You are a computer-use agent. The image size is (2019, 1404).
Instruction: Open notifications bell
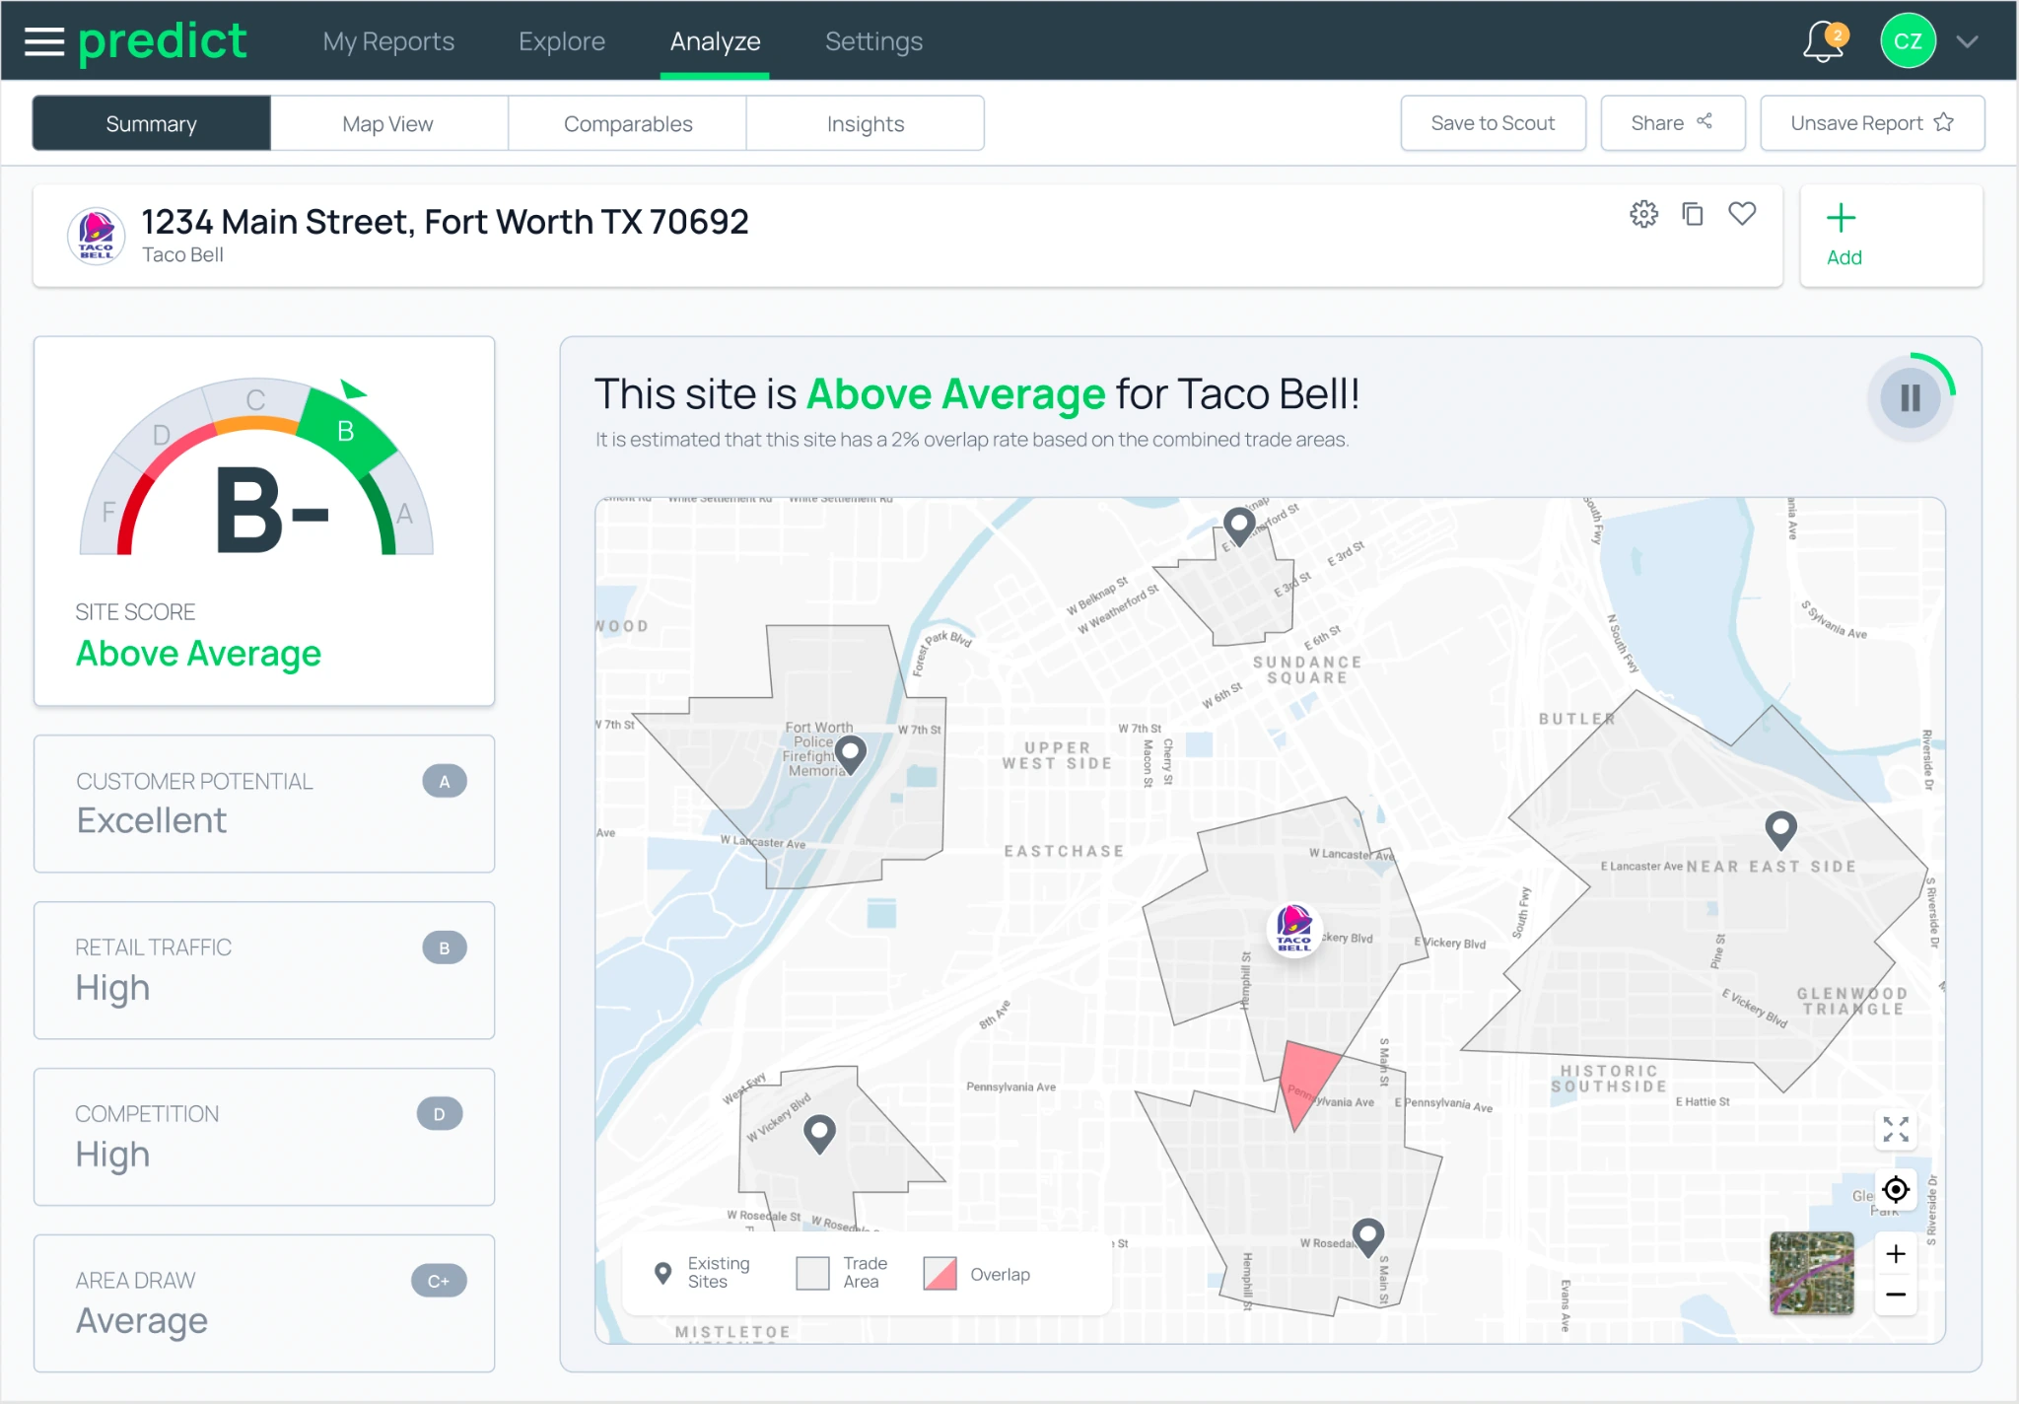(x=1824, y=41)
